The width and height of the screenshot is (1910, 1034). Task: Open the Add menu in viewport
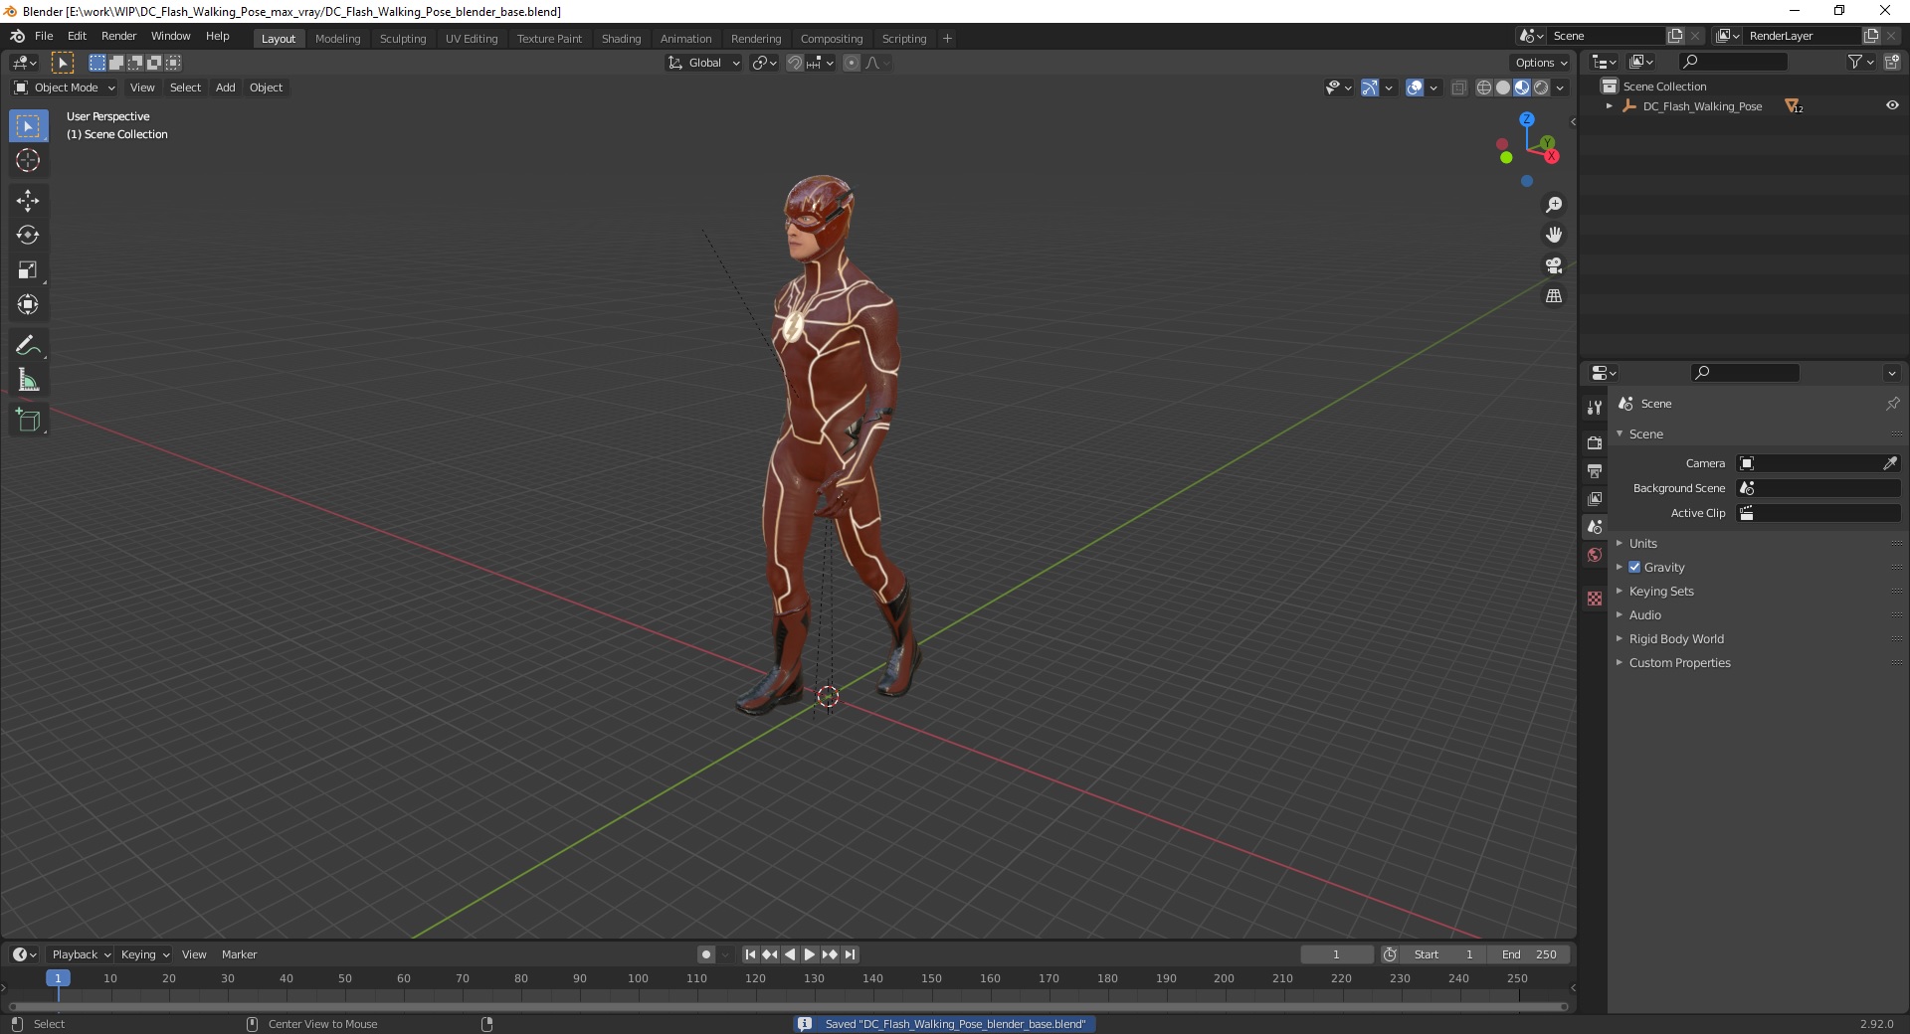click(226, 87)
